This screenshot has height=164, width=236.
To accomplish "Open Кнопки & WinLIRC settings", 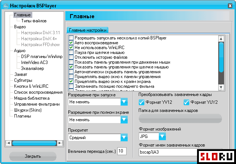I will tap(31, 86).
